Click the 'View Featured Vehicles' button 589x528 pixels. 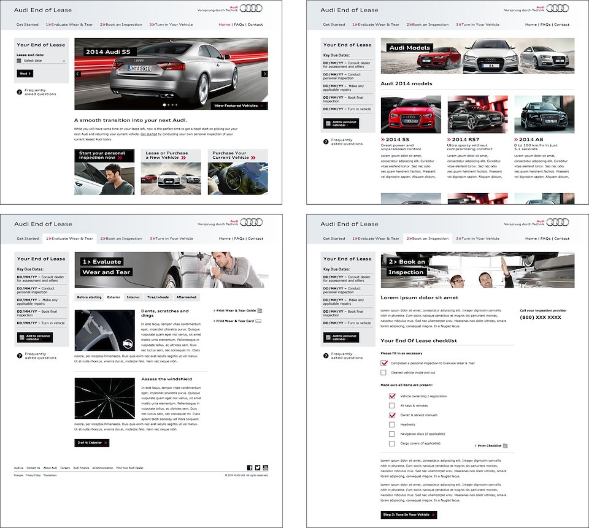click(240, 105)
